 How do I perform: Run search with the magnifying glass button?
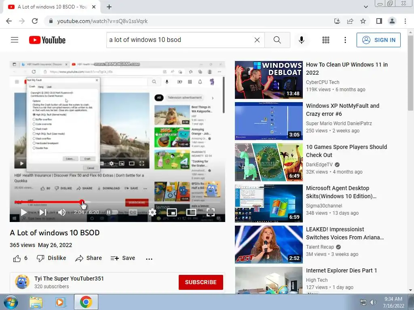click(x=277, y=40)
